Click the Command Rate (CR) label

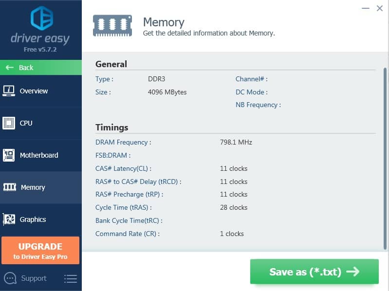coord(128,234)
